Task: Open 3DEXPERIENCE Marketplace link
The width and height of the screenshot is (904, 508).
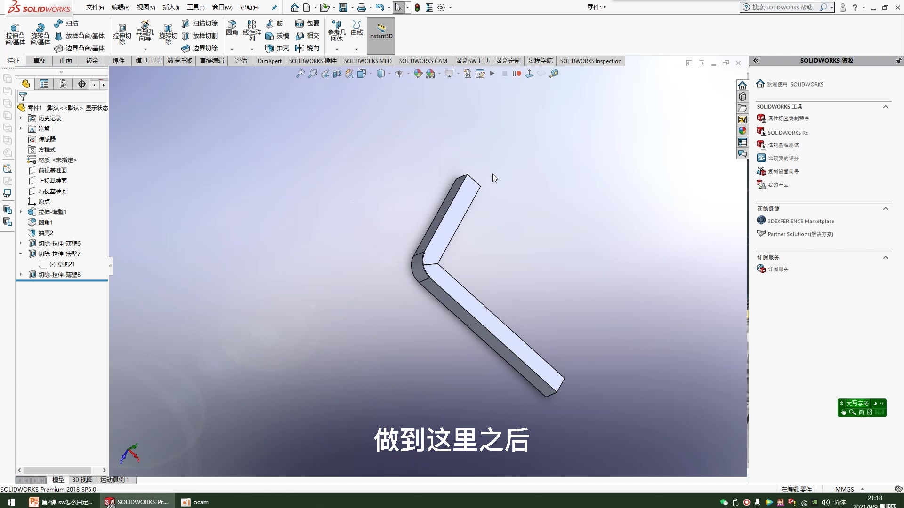Action: [x=800, y=221]
